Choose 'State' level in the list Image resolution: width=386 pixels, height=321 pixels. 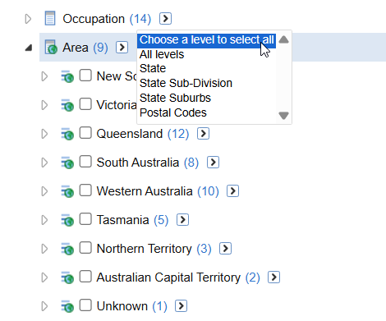pyautogui.click(x=153, y=68)
